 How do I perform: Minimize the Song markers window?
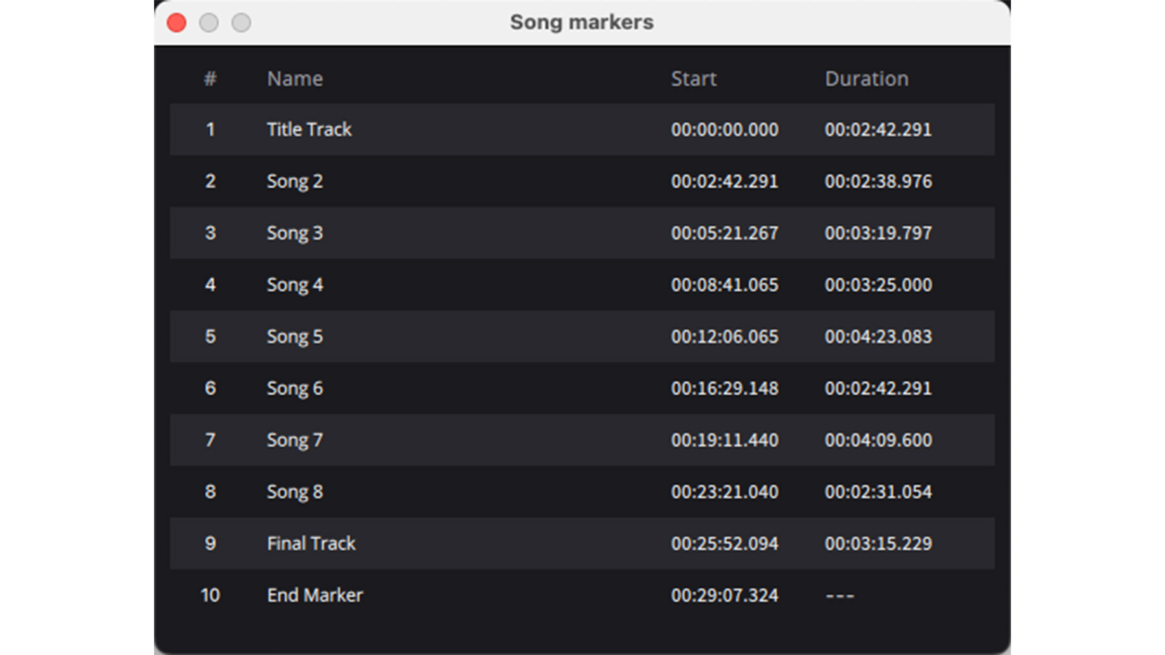point(208,23)
